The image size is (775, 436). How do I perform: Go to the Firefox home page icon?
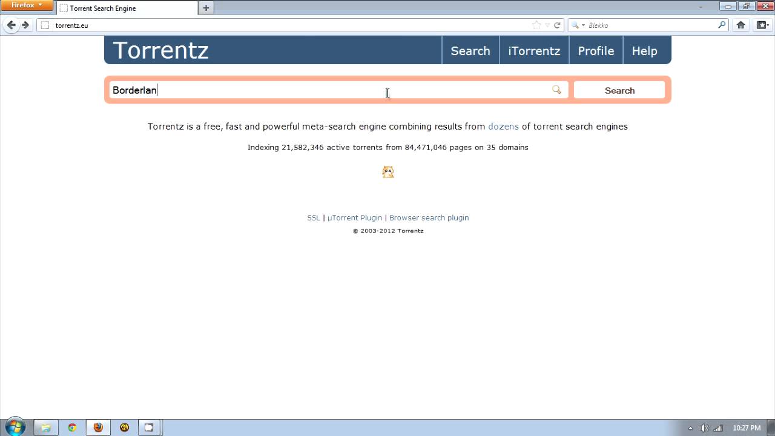pos(740,25)
